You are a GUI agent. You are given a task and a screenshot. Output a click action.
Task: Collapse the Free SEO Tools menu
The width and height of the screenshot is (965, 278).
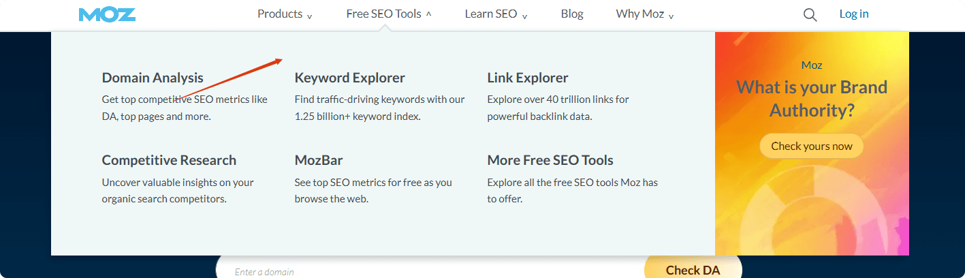coord(388,14)
